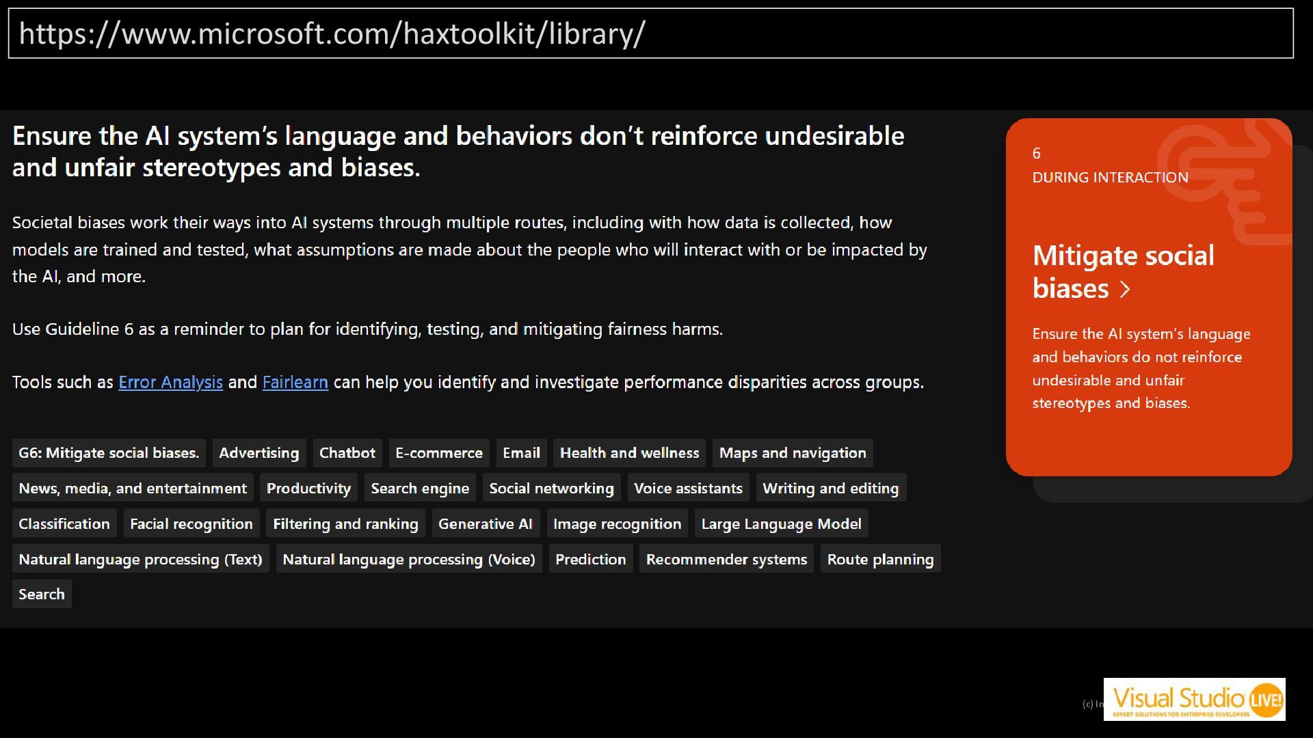
Task: Choose the Writing and editing tag
Action: pyautogui.click(x=830, y=488)
